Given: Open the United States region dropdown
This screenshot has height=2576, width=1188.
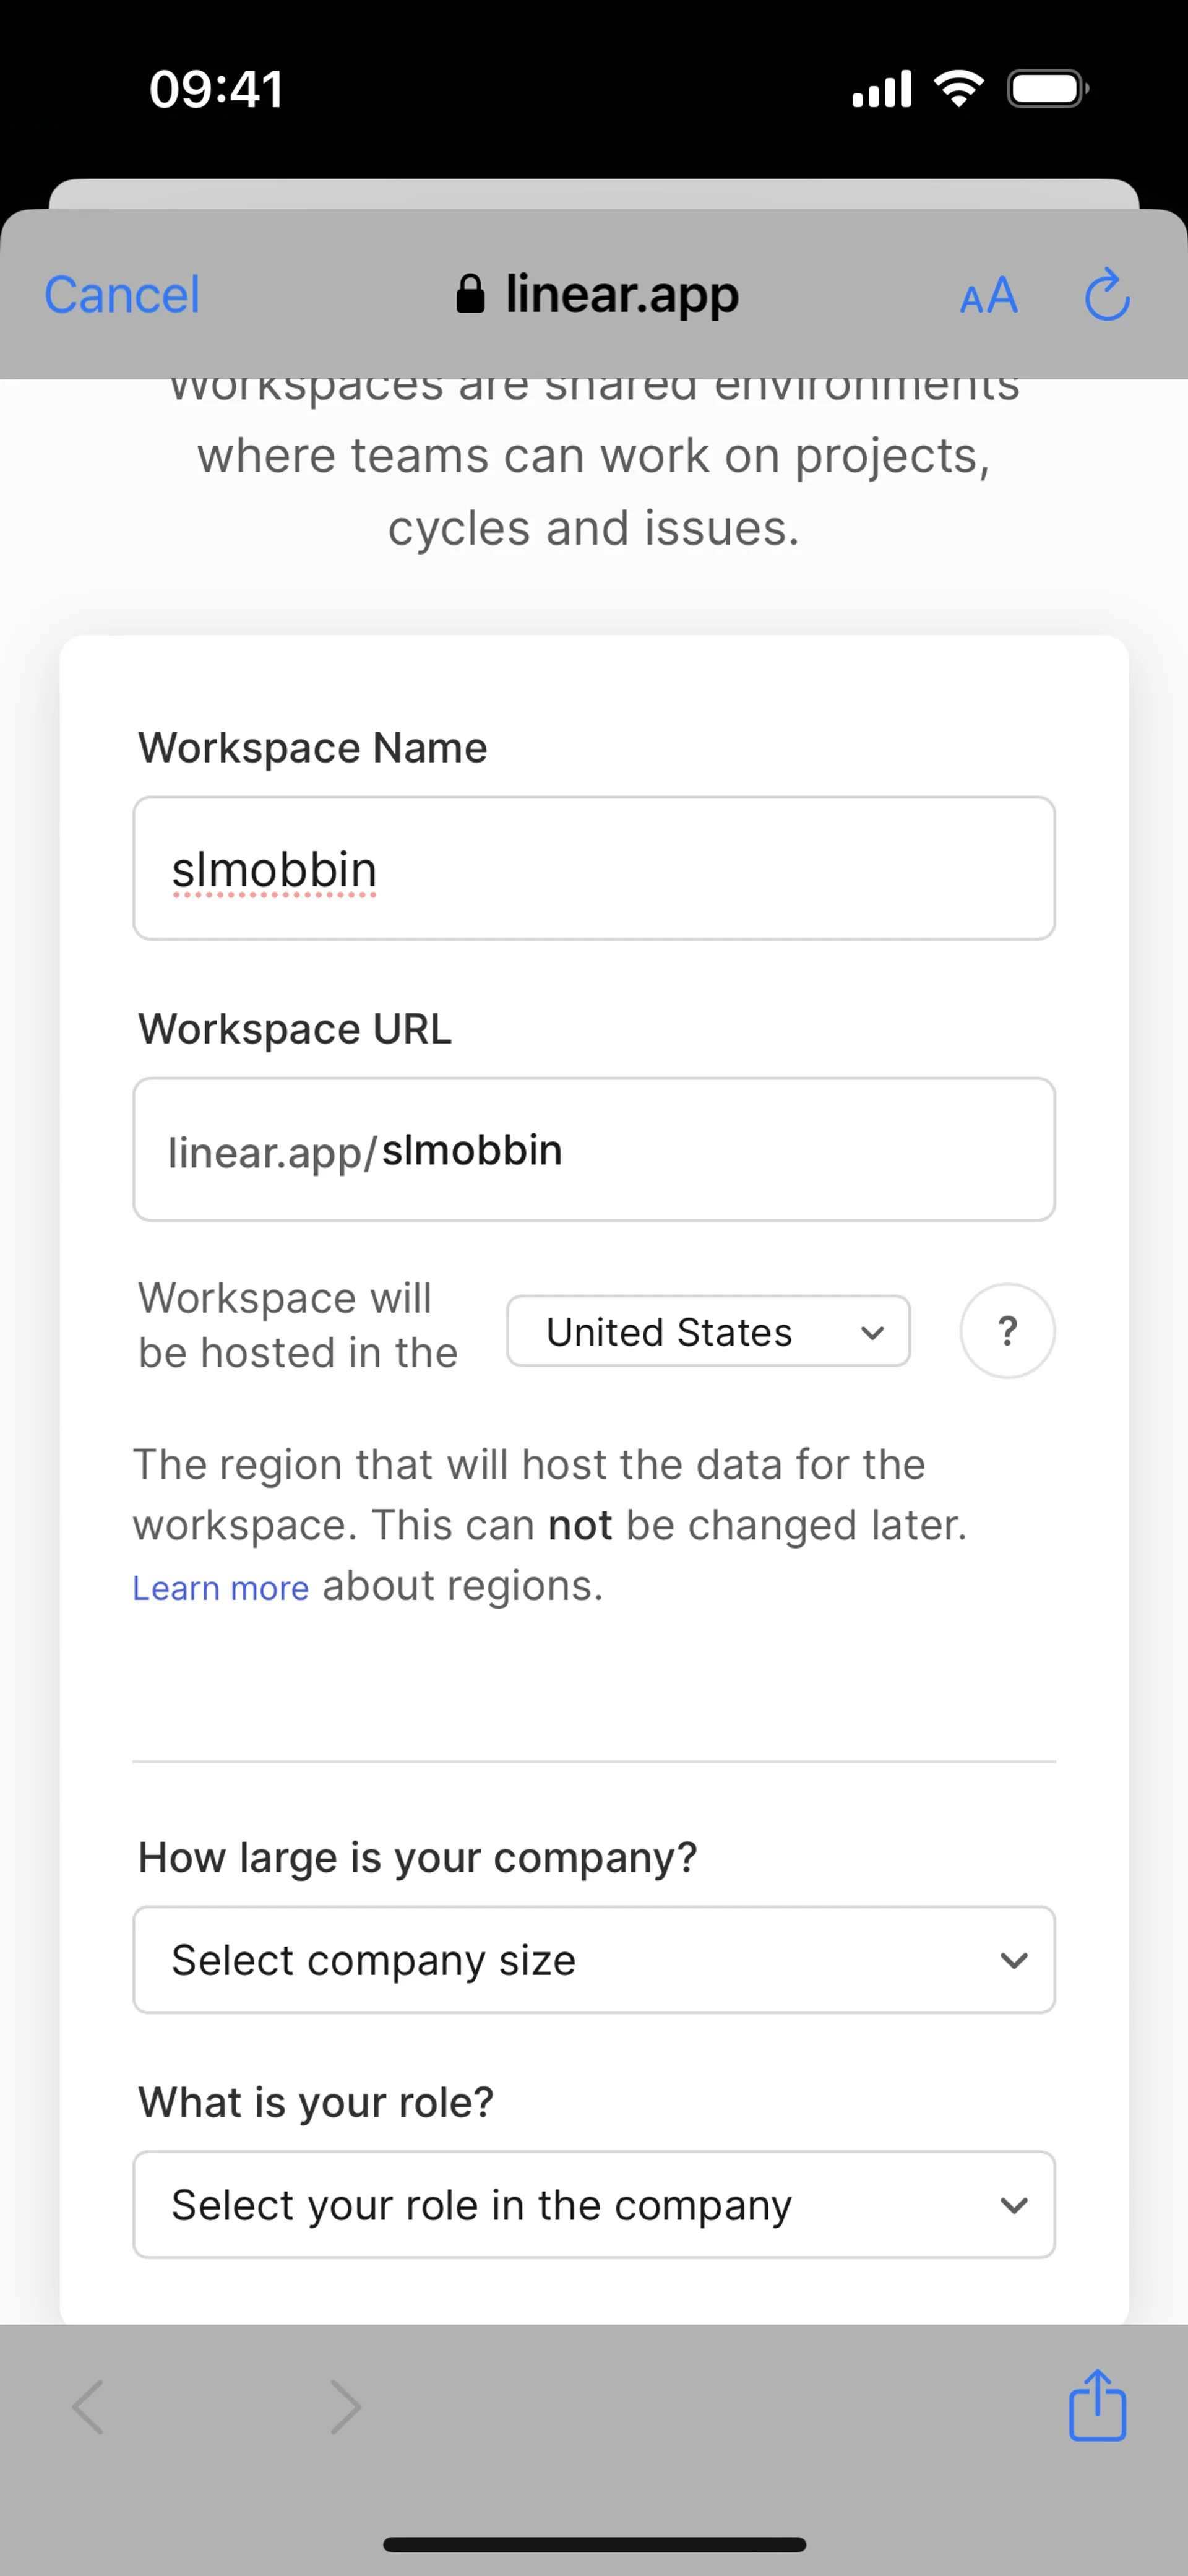Looking at the screenshot, I should (708, 1331).
